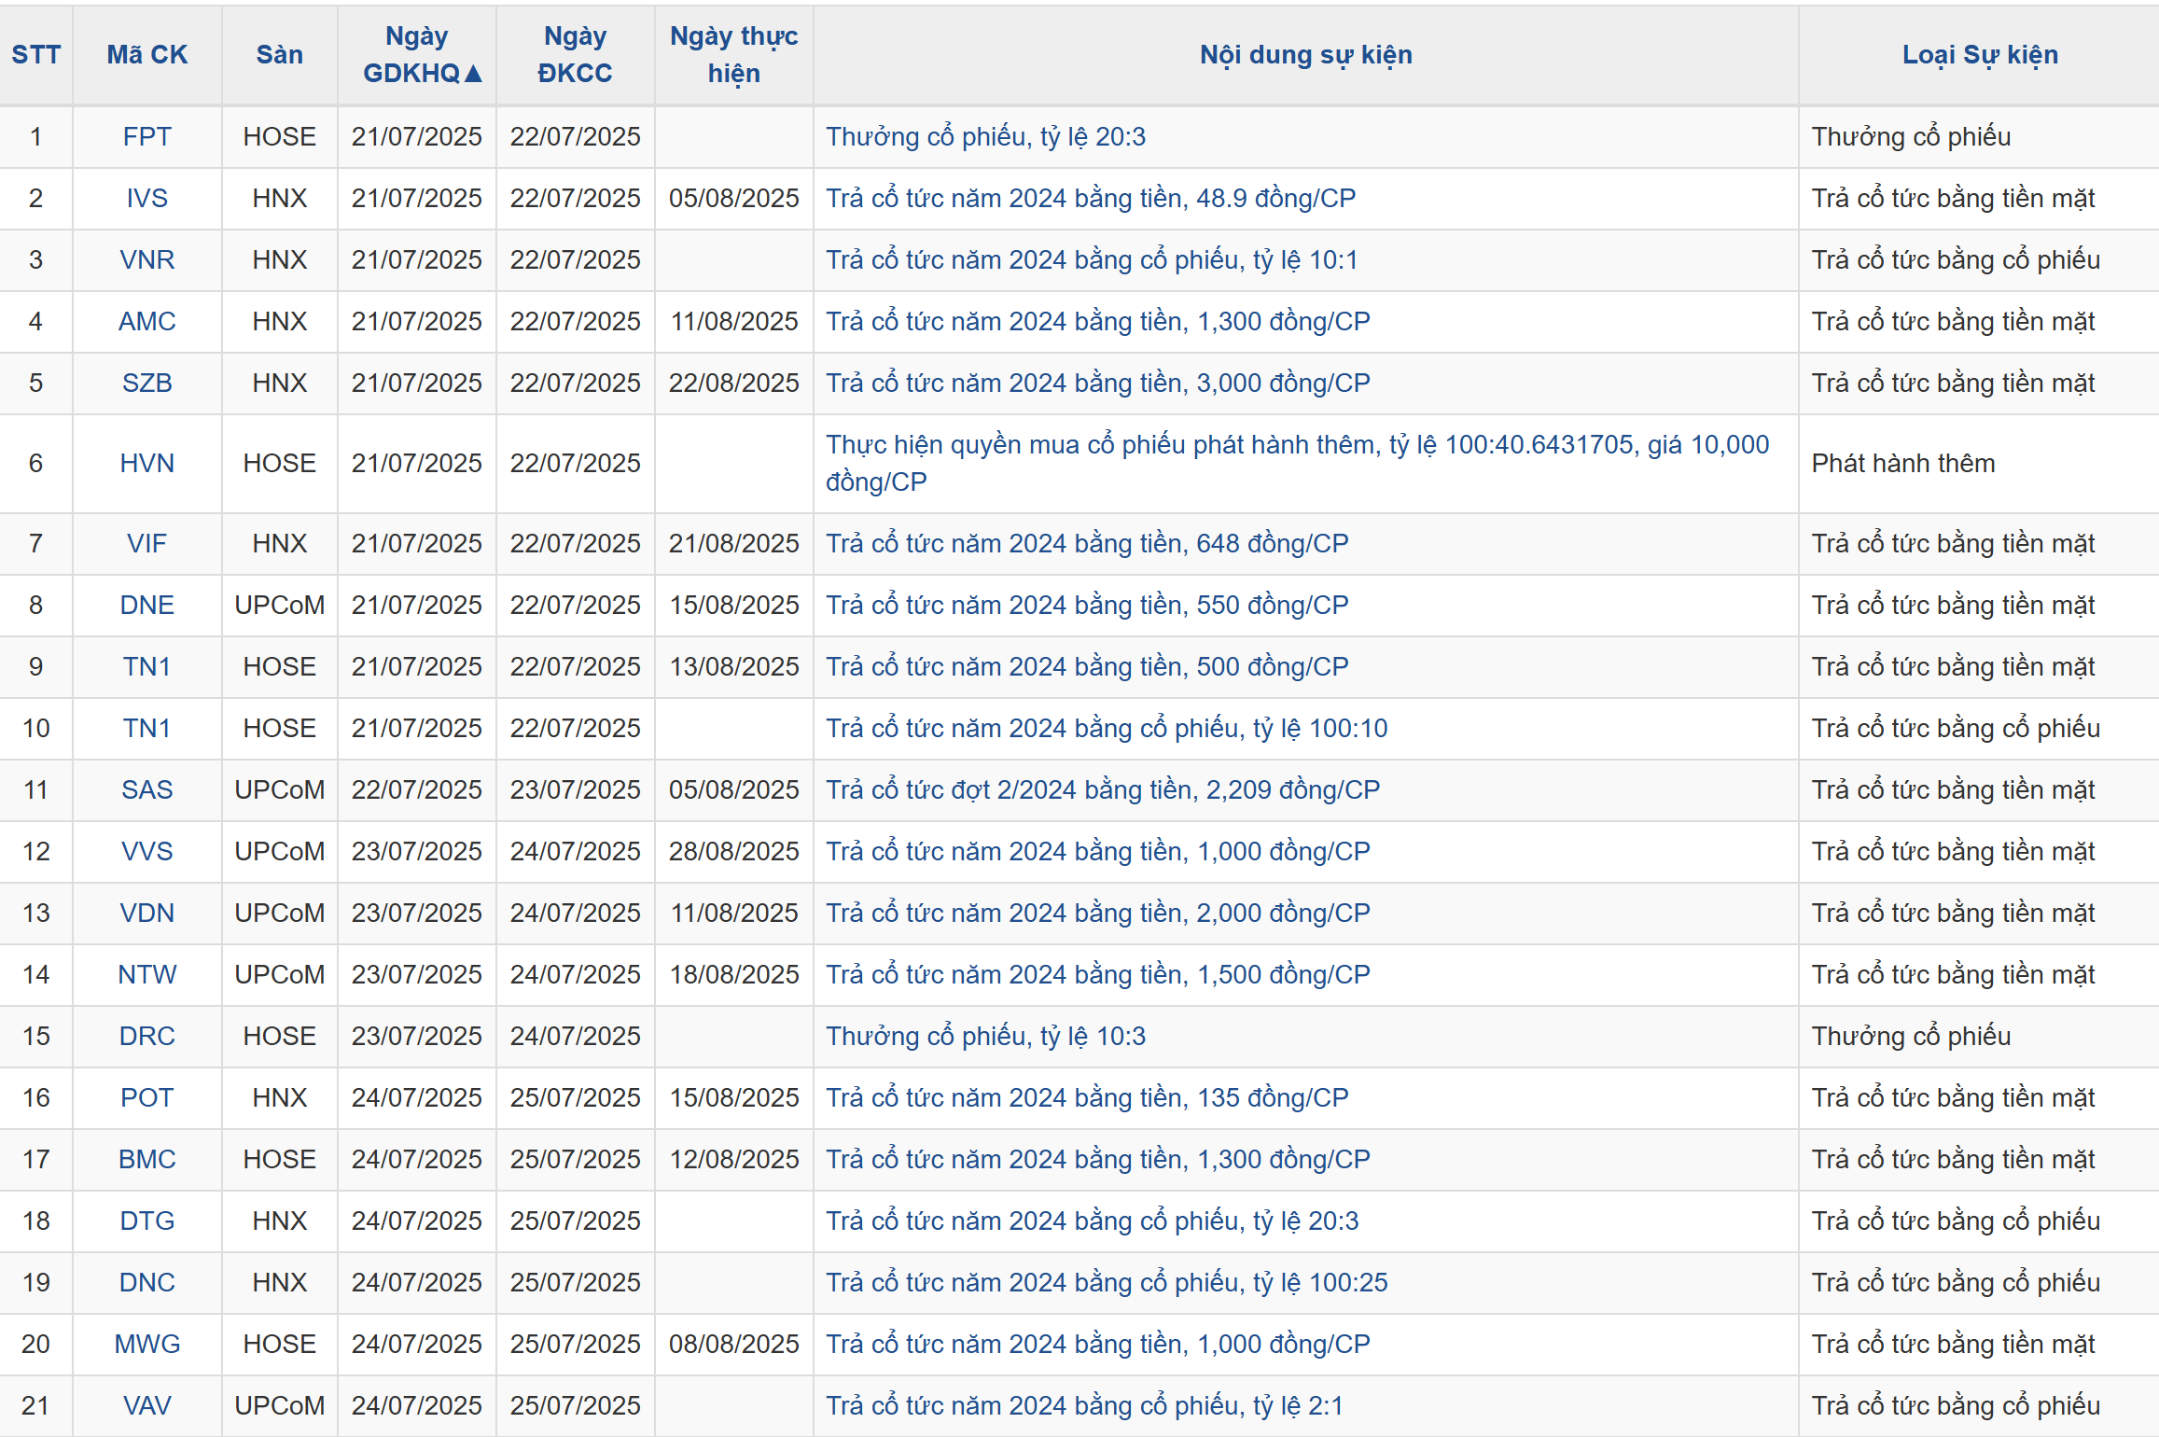The width and height of the screenshot is (2159, 1437).
Task: Select execution date 12/08/2025 in BMC row
Action: coord(733,1159)
